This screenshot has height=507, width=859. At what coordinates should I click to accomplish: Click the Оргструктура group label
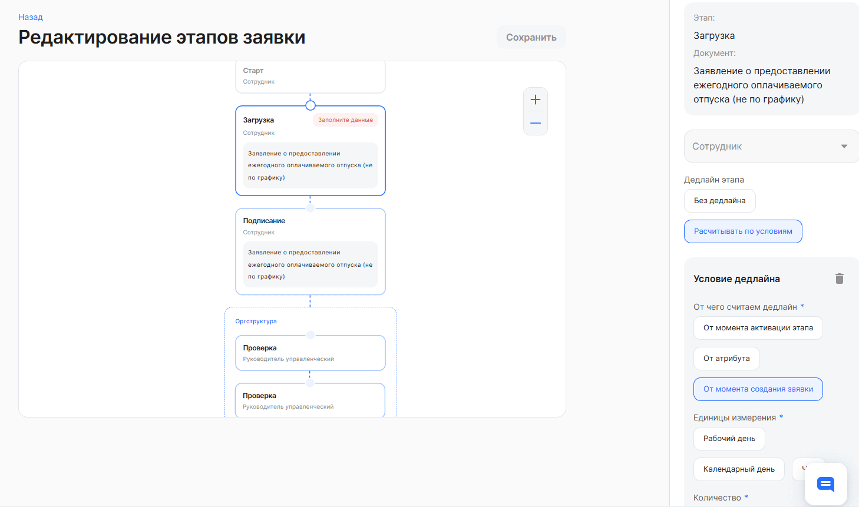click(256, 322)
